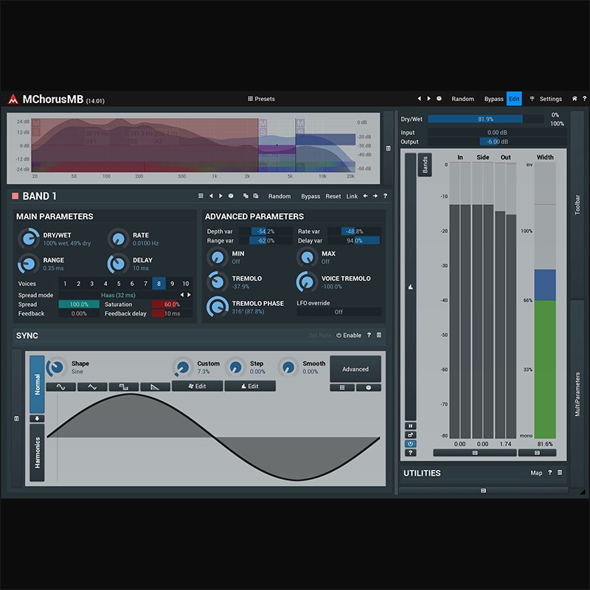This screenshot has height=590, width=590.
Task: Select the Harmonics shape mode tab
Action: pyautogui.click(x=38, y=453)
